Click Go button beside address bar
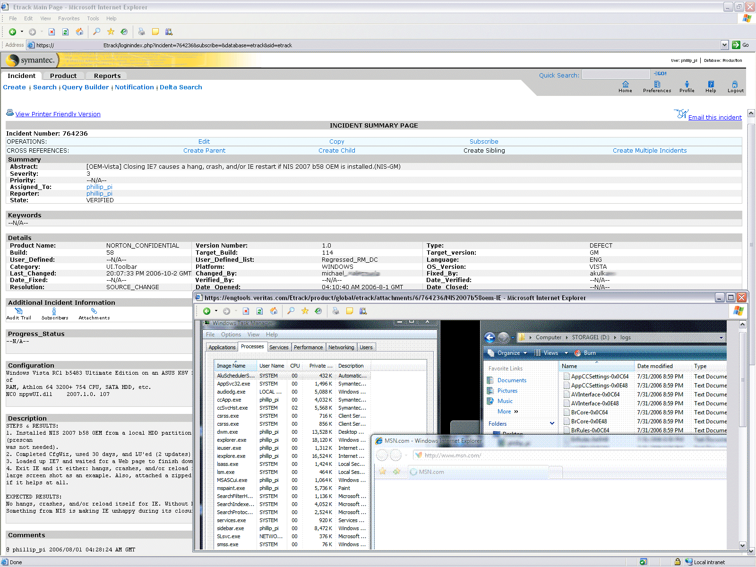The height and width of the screenshot is (567, 756). coord(740,45)
